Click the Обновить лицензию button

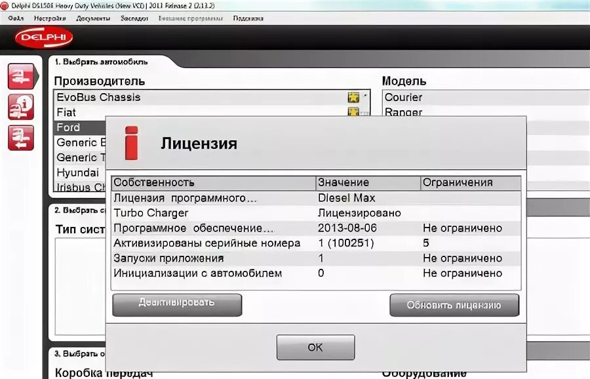tap(454, 305)
